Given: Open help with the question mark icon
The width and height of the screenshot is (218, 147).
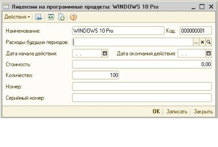Looking at the screenshot, I should [73, 17].
